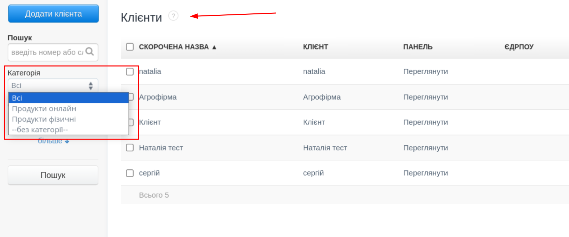Sort by the ЄДРПОУ column header
This screenshot has width=569, height=237.
[519, 47]
